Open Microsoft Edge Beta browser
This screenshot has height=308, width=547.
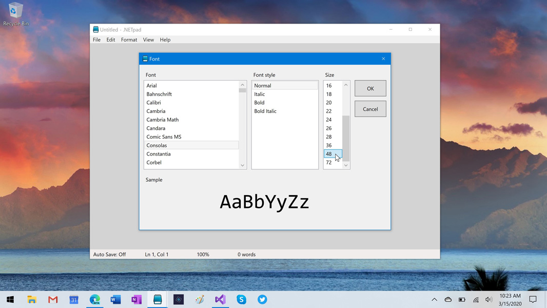(95, 299)
